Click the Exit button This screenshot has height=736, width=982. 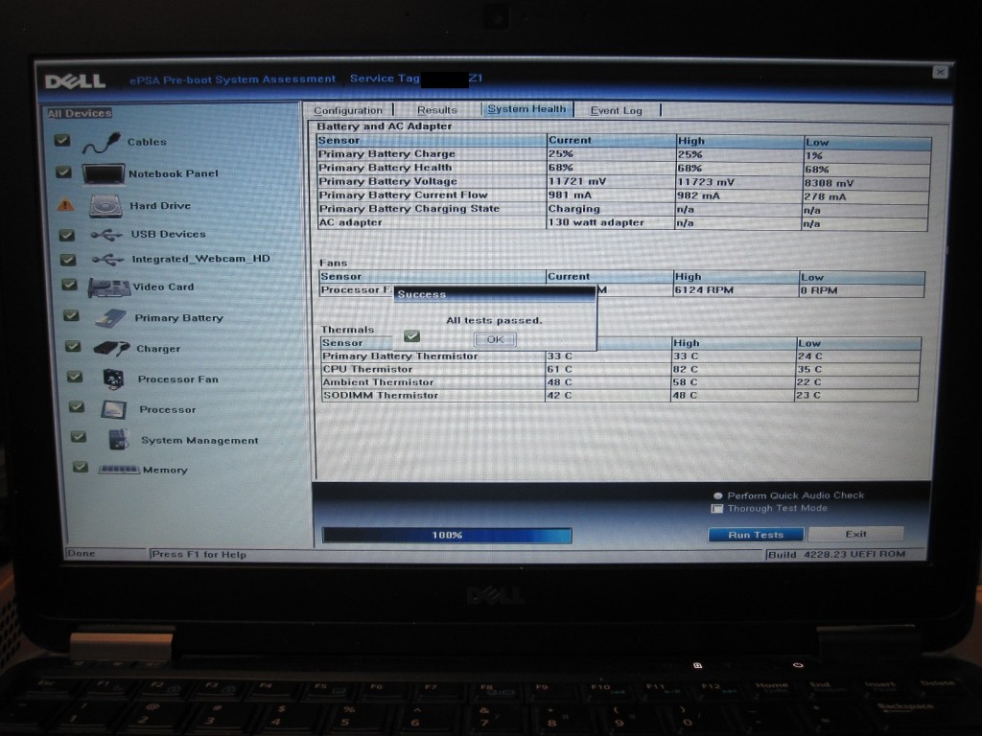coord(856,534)
